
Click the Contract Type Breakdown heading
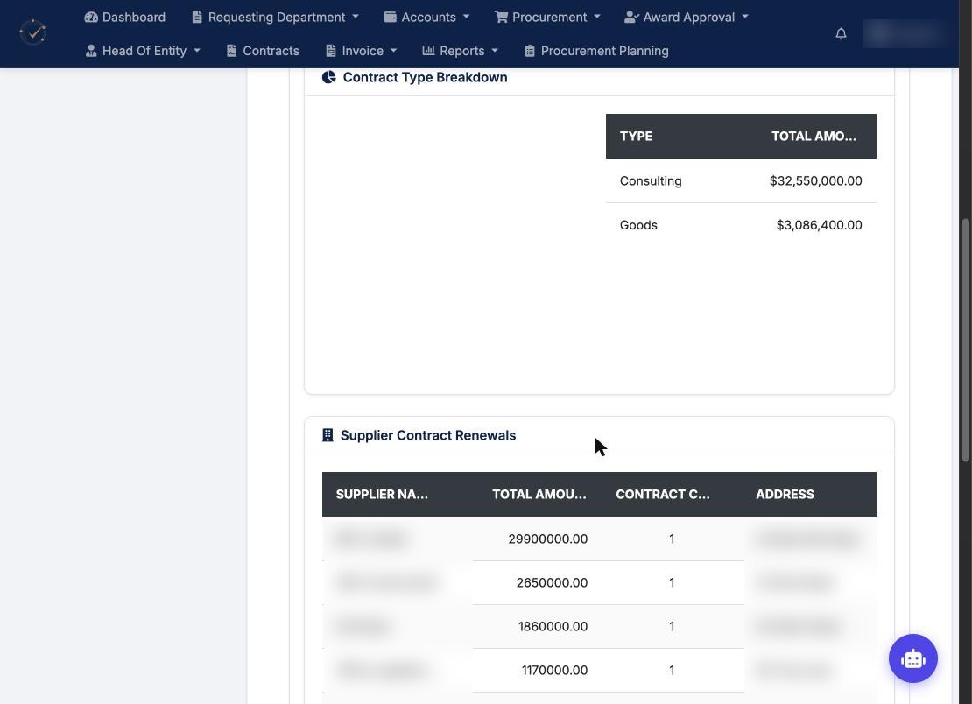pyautogui.click(x=425, y=77)
